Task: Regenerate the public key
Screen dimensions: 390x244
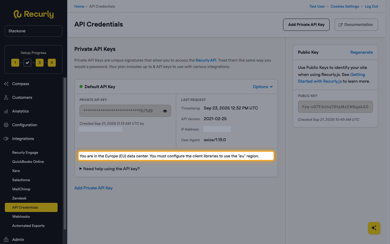Action: coord(361,52)
